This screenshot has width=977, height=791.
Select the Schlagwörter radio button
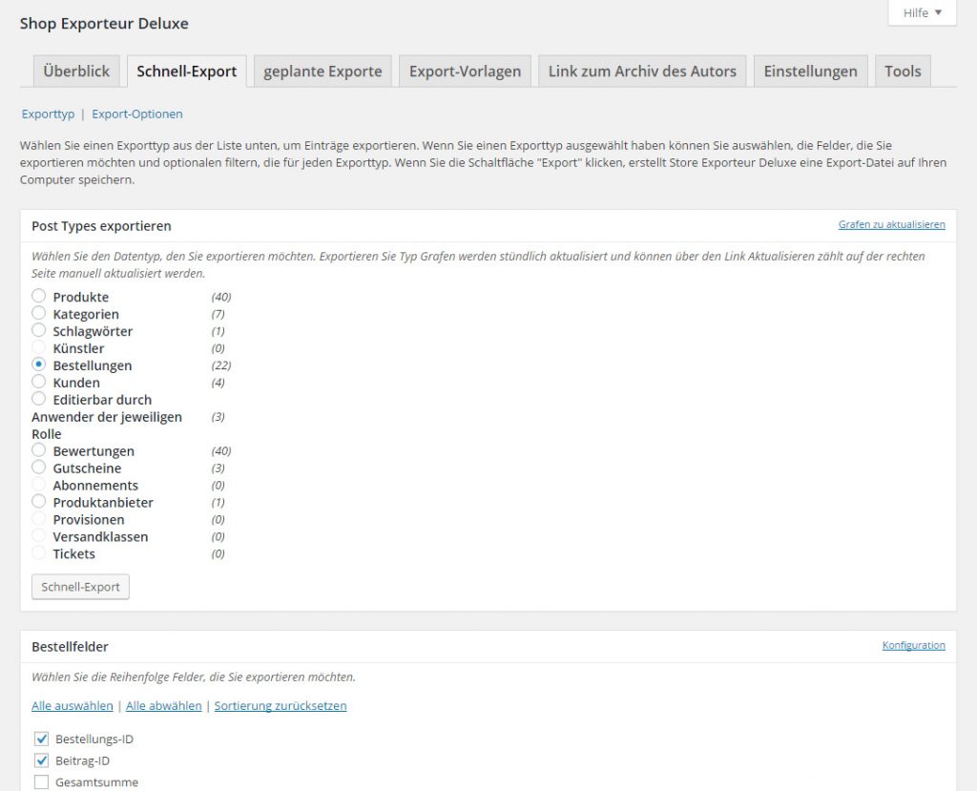pos(38,330)
